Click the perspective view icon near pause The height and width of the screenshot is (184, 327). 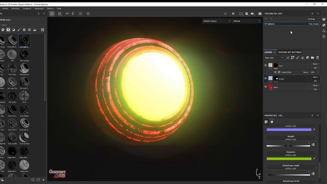(x=241, y=14)
